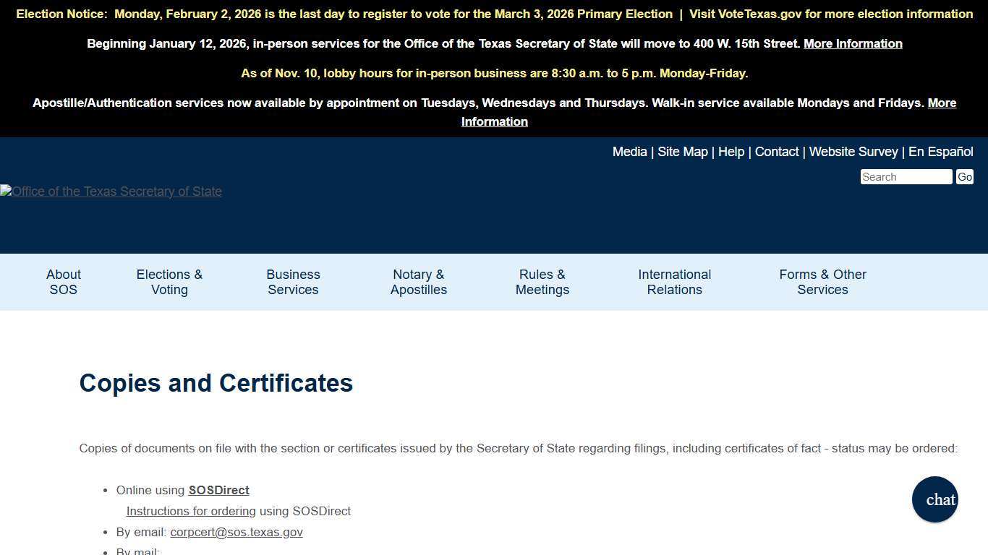The width and height of the screenshot is (988, 555).
Task: Open the Business Services menu
Action: coord(293,282)
